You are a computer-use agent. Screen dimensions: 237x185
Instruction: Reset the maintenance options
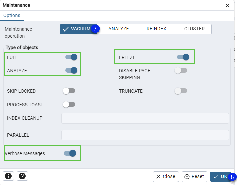click(194, 177)
